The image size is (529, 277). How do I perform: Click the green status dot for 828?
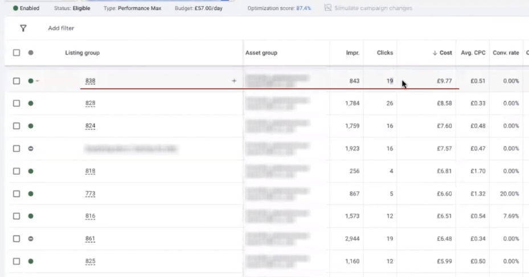[x=31, y=103]
